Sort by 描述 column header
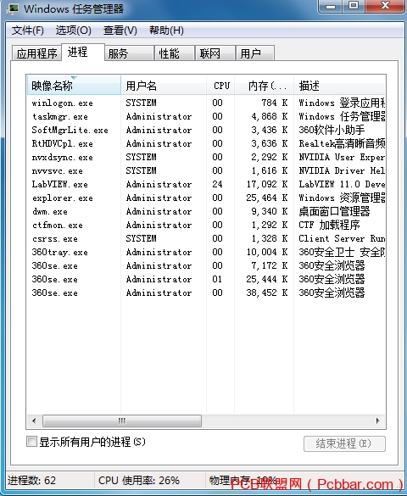The height and width of the screenshot is (496, 407). (x=340, y=86)
